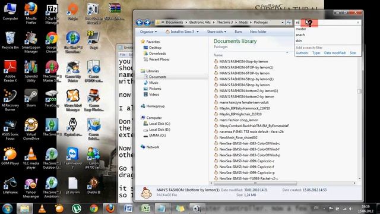Open Computer desktop icon

[x=10, y=12]
